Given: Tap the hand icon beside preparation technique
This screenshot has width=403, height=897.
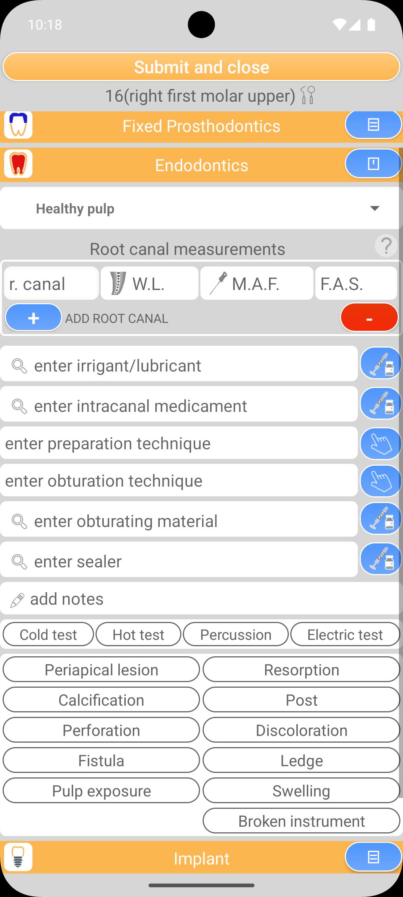Looking at the screenshot, I should (380, 444).
